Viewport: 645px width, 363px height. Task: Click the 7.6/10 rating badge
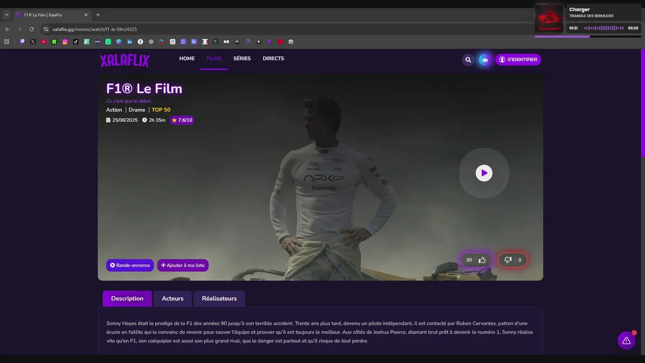182,120
